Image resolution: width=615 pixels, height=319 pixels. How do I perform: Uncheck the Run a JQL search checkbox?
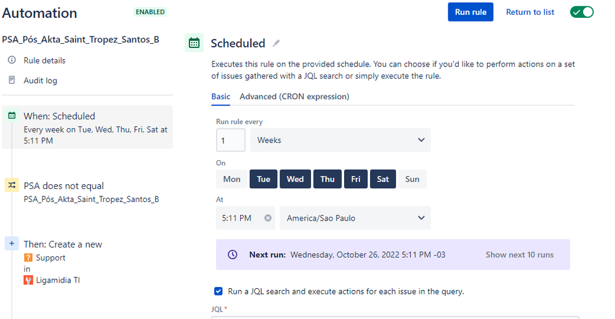tap(218, 291)
